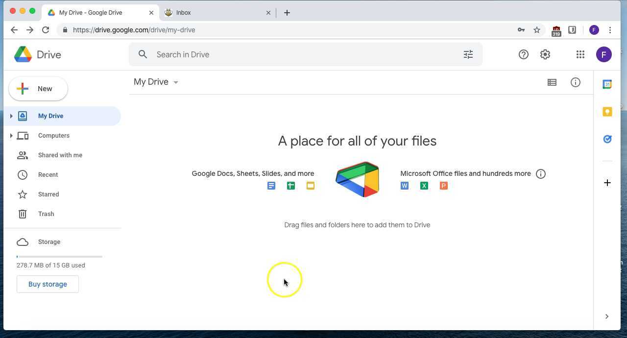Click the Buy storage button

click(x=48, y=284)
